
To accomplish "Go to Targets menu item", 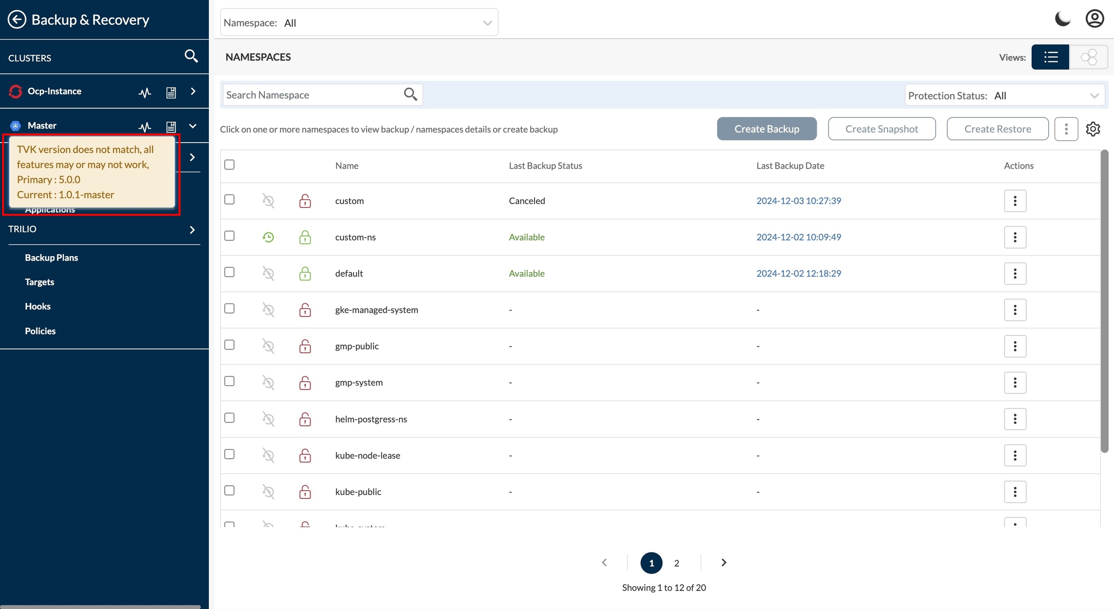I will coord(39,282).
